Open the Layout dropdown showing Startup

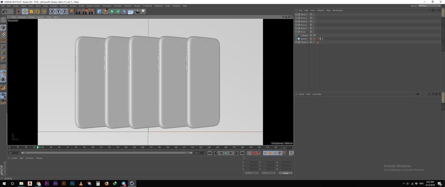429,6
